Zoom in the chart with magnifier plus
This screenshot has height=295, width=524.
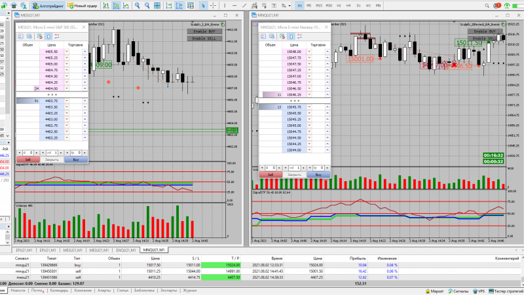(x=137, y=6)
